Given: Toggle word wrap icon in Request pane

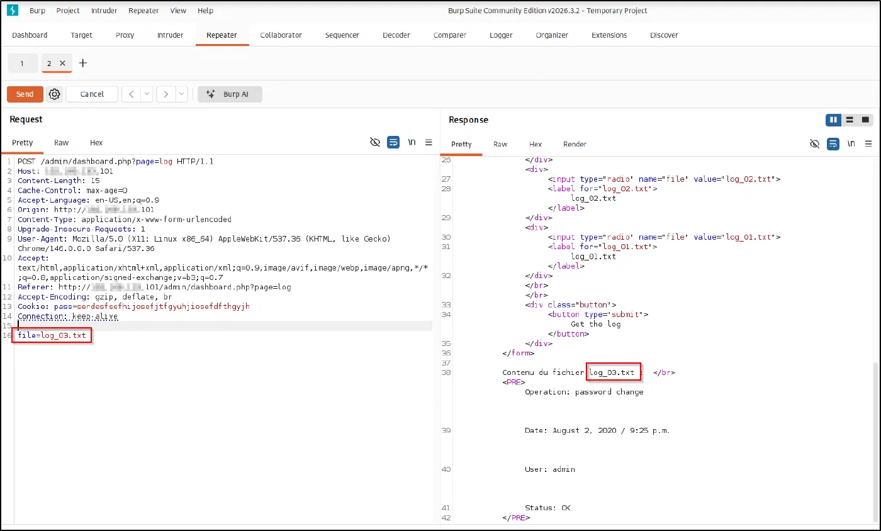Looking at the screenshot, I should (x=393, y=143).
